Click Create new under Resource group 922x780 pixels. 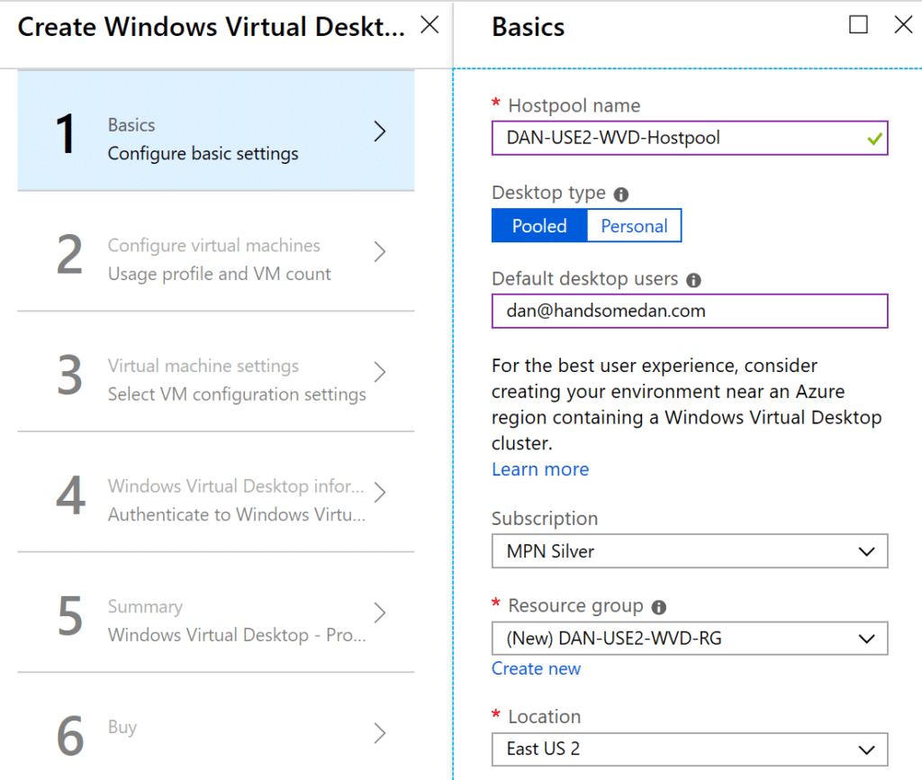coord(536,668)
